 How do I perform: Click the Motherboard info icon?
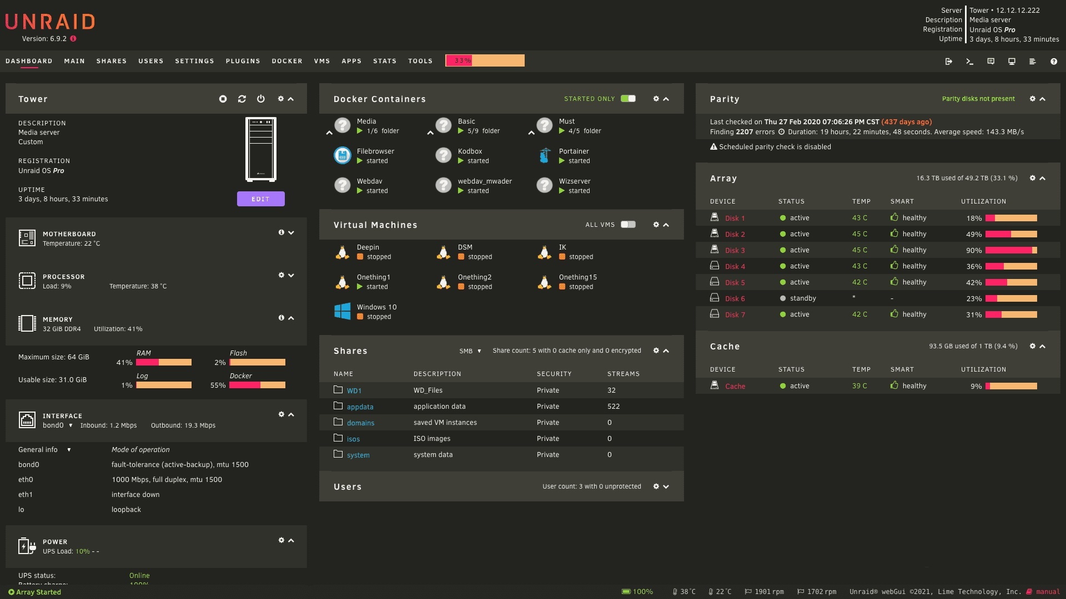coord(281,232)
